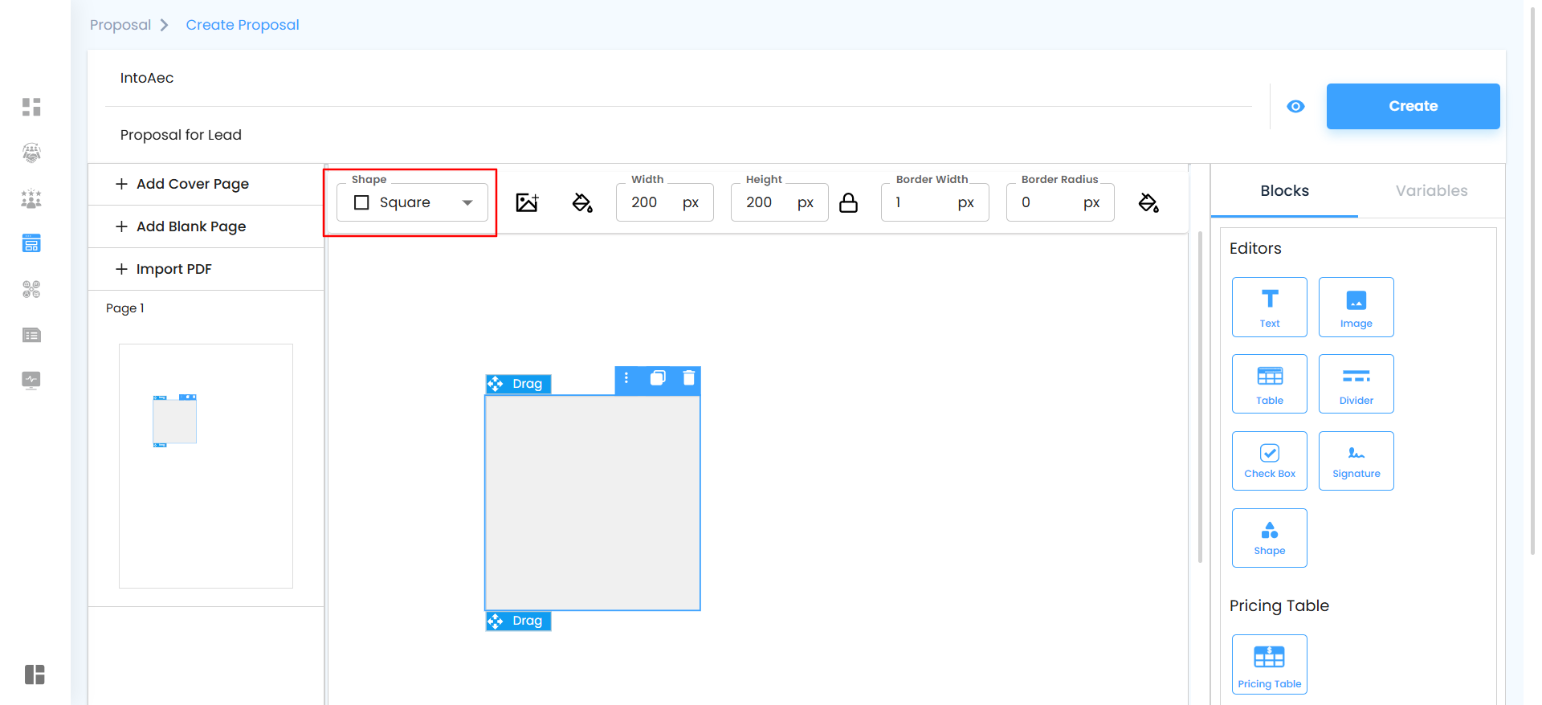Click the Height input field

[x=779, y=202]
